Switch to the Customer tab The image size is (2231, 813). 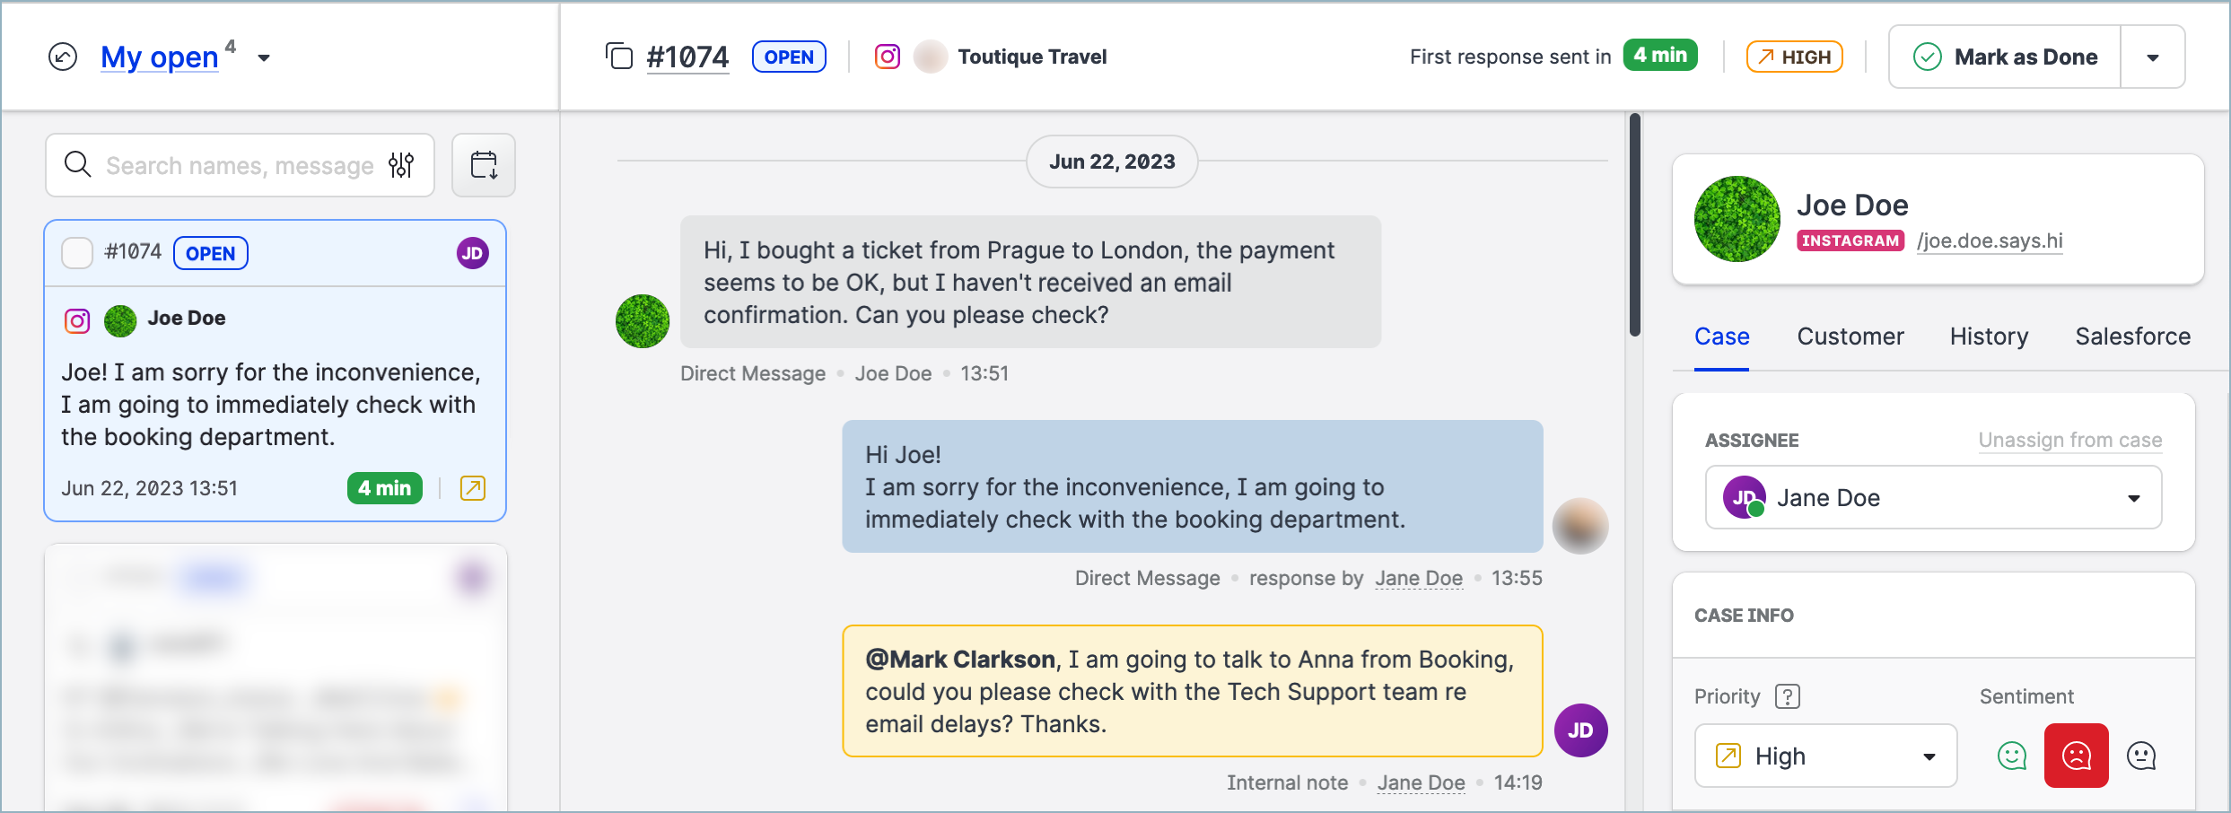pos(1850,337)
